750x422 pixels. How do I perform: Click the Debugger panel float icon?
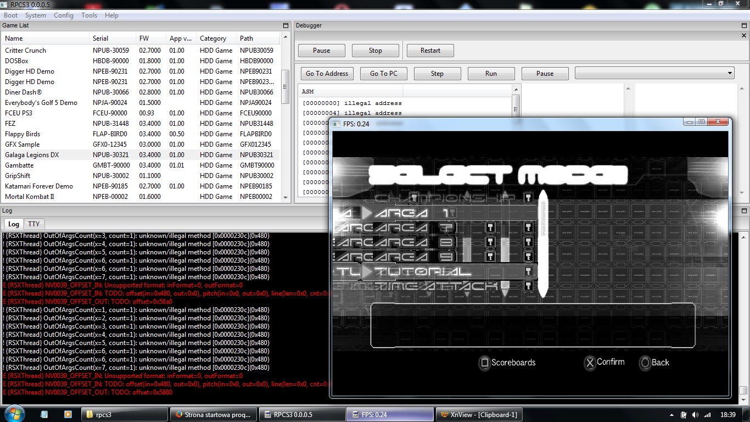pos(745,26)
